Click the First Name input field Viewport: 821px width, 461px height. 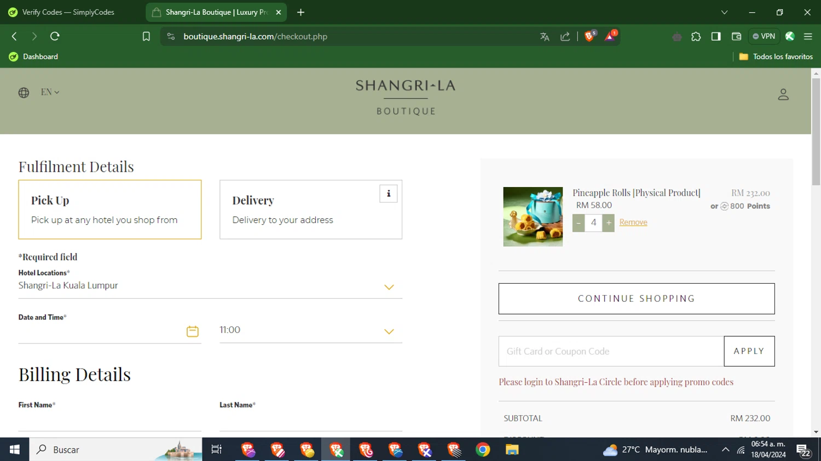[x=110, y=422]
